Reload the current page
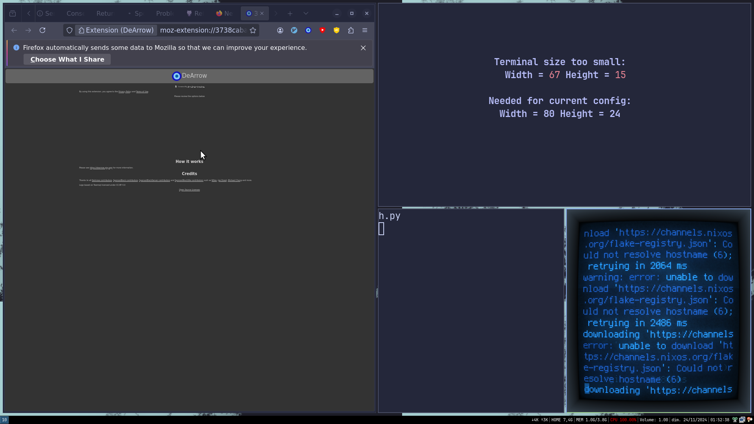754x424 pixels. click(x=42, y=30)
